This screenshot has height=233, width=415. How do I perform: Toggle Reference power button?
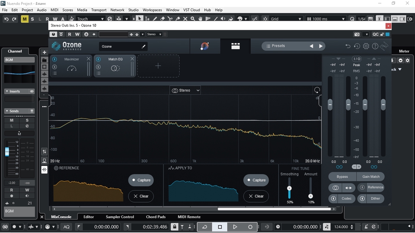point(362,188)
